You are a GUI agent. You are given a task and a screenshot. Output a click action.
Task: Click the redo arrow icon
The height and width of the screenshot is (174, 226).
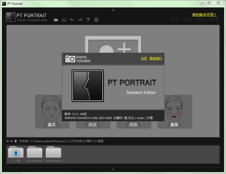pos(80,20)
